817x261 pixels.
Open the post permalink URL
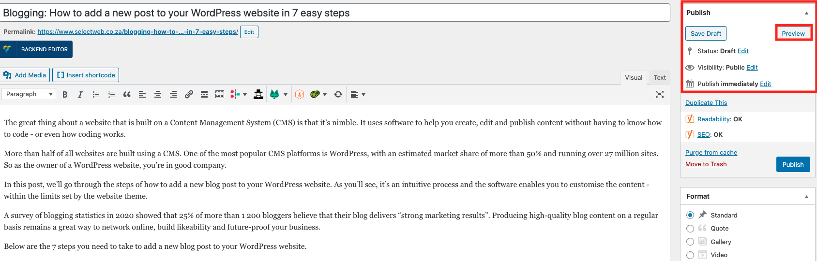click(x=137, y=32)
